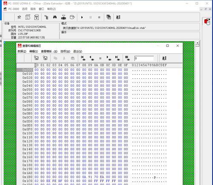Click the exit icon in the main toolbar

[118, 17]
